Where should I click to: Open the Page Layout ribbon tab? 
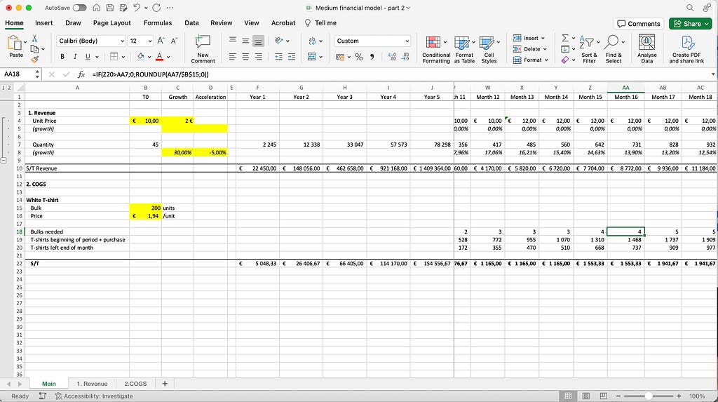tap(111, 23)
